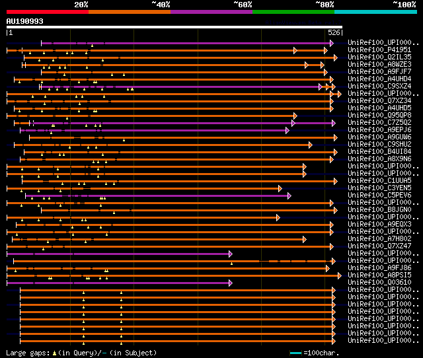Click the orange ~40% identity legend segment

click(130, 12)
